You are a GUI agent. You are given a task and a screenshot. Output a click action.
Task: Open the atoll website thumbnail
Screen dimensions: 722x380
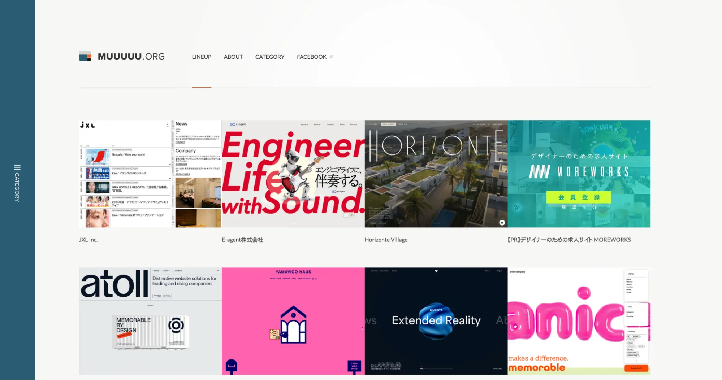coord(150,321)
